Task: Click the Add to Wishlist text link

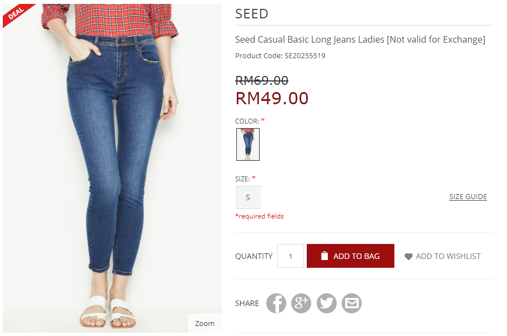Action: point(448,256)
